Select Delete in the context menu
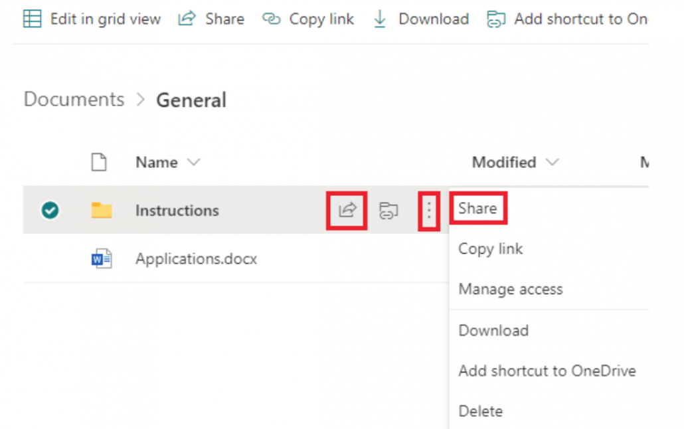The width and height of the screenshot is (684, 429). [x=480, y=411]
